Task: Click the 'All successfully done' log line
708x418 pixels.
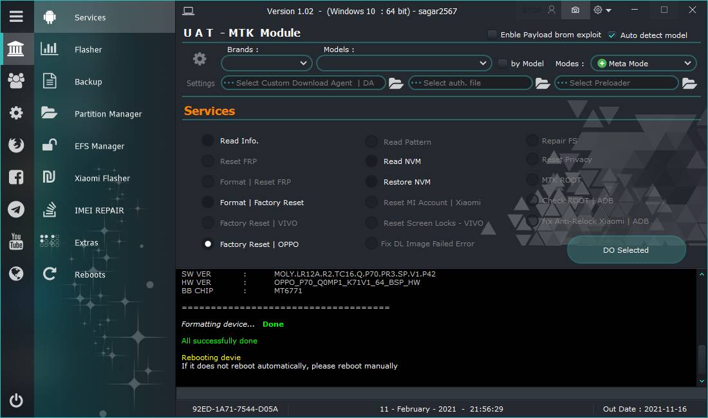Action: pos(219,341)
